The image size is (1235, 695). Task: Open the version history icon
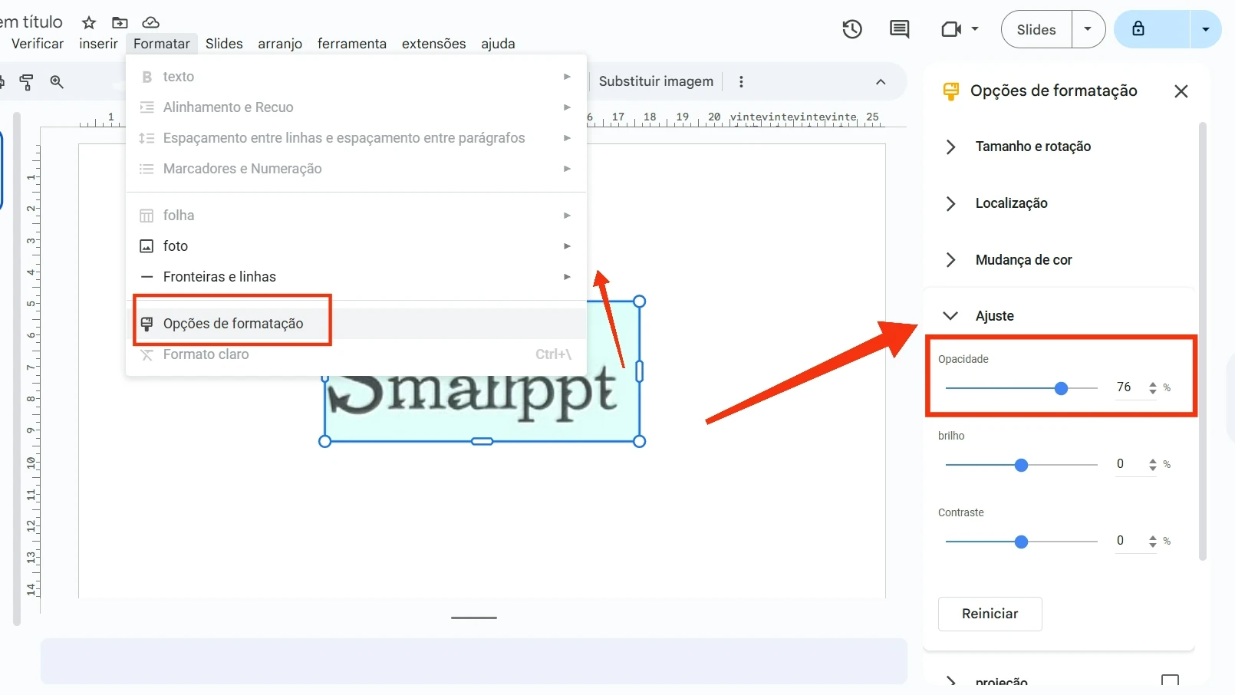click(851, 29)
